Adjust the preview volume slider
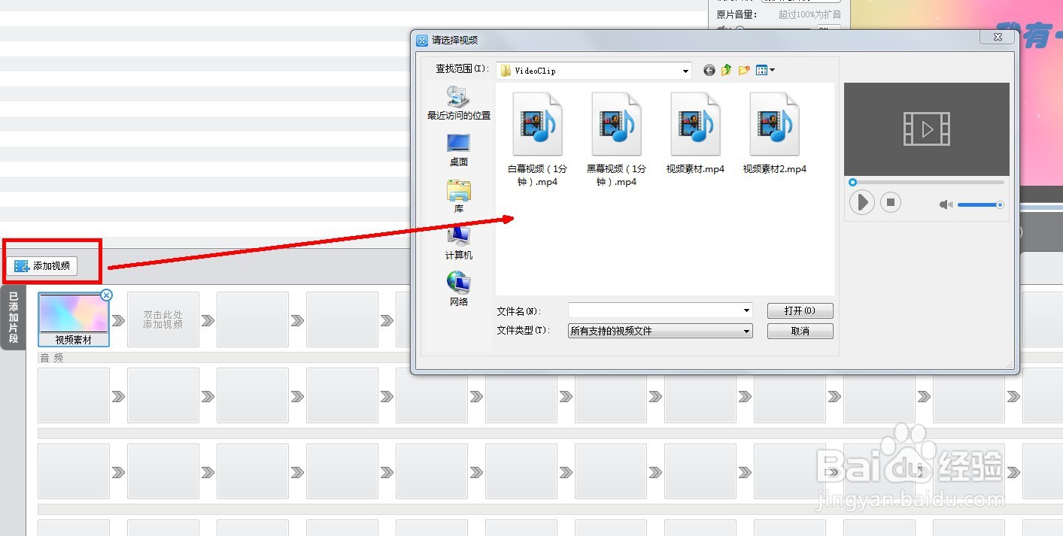Viewport: 1063px width, 536px height. 980,204
